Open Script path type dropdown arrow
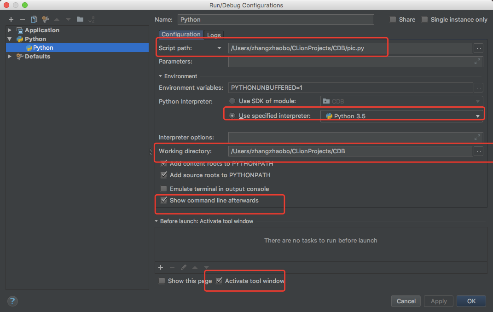This screenshot has height=312, width=493. [219, 48]
